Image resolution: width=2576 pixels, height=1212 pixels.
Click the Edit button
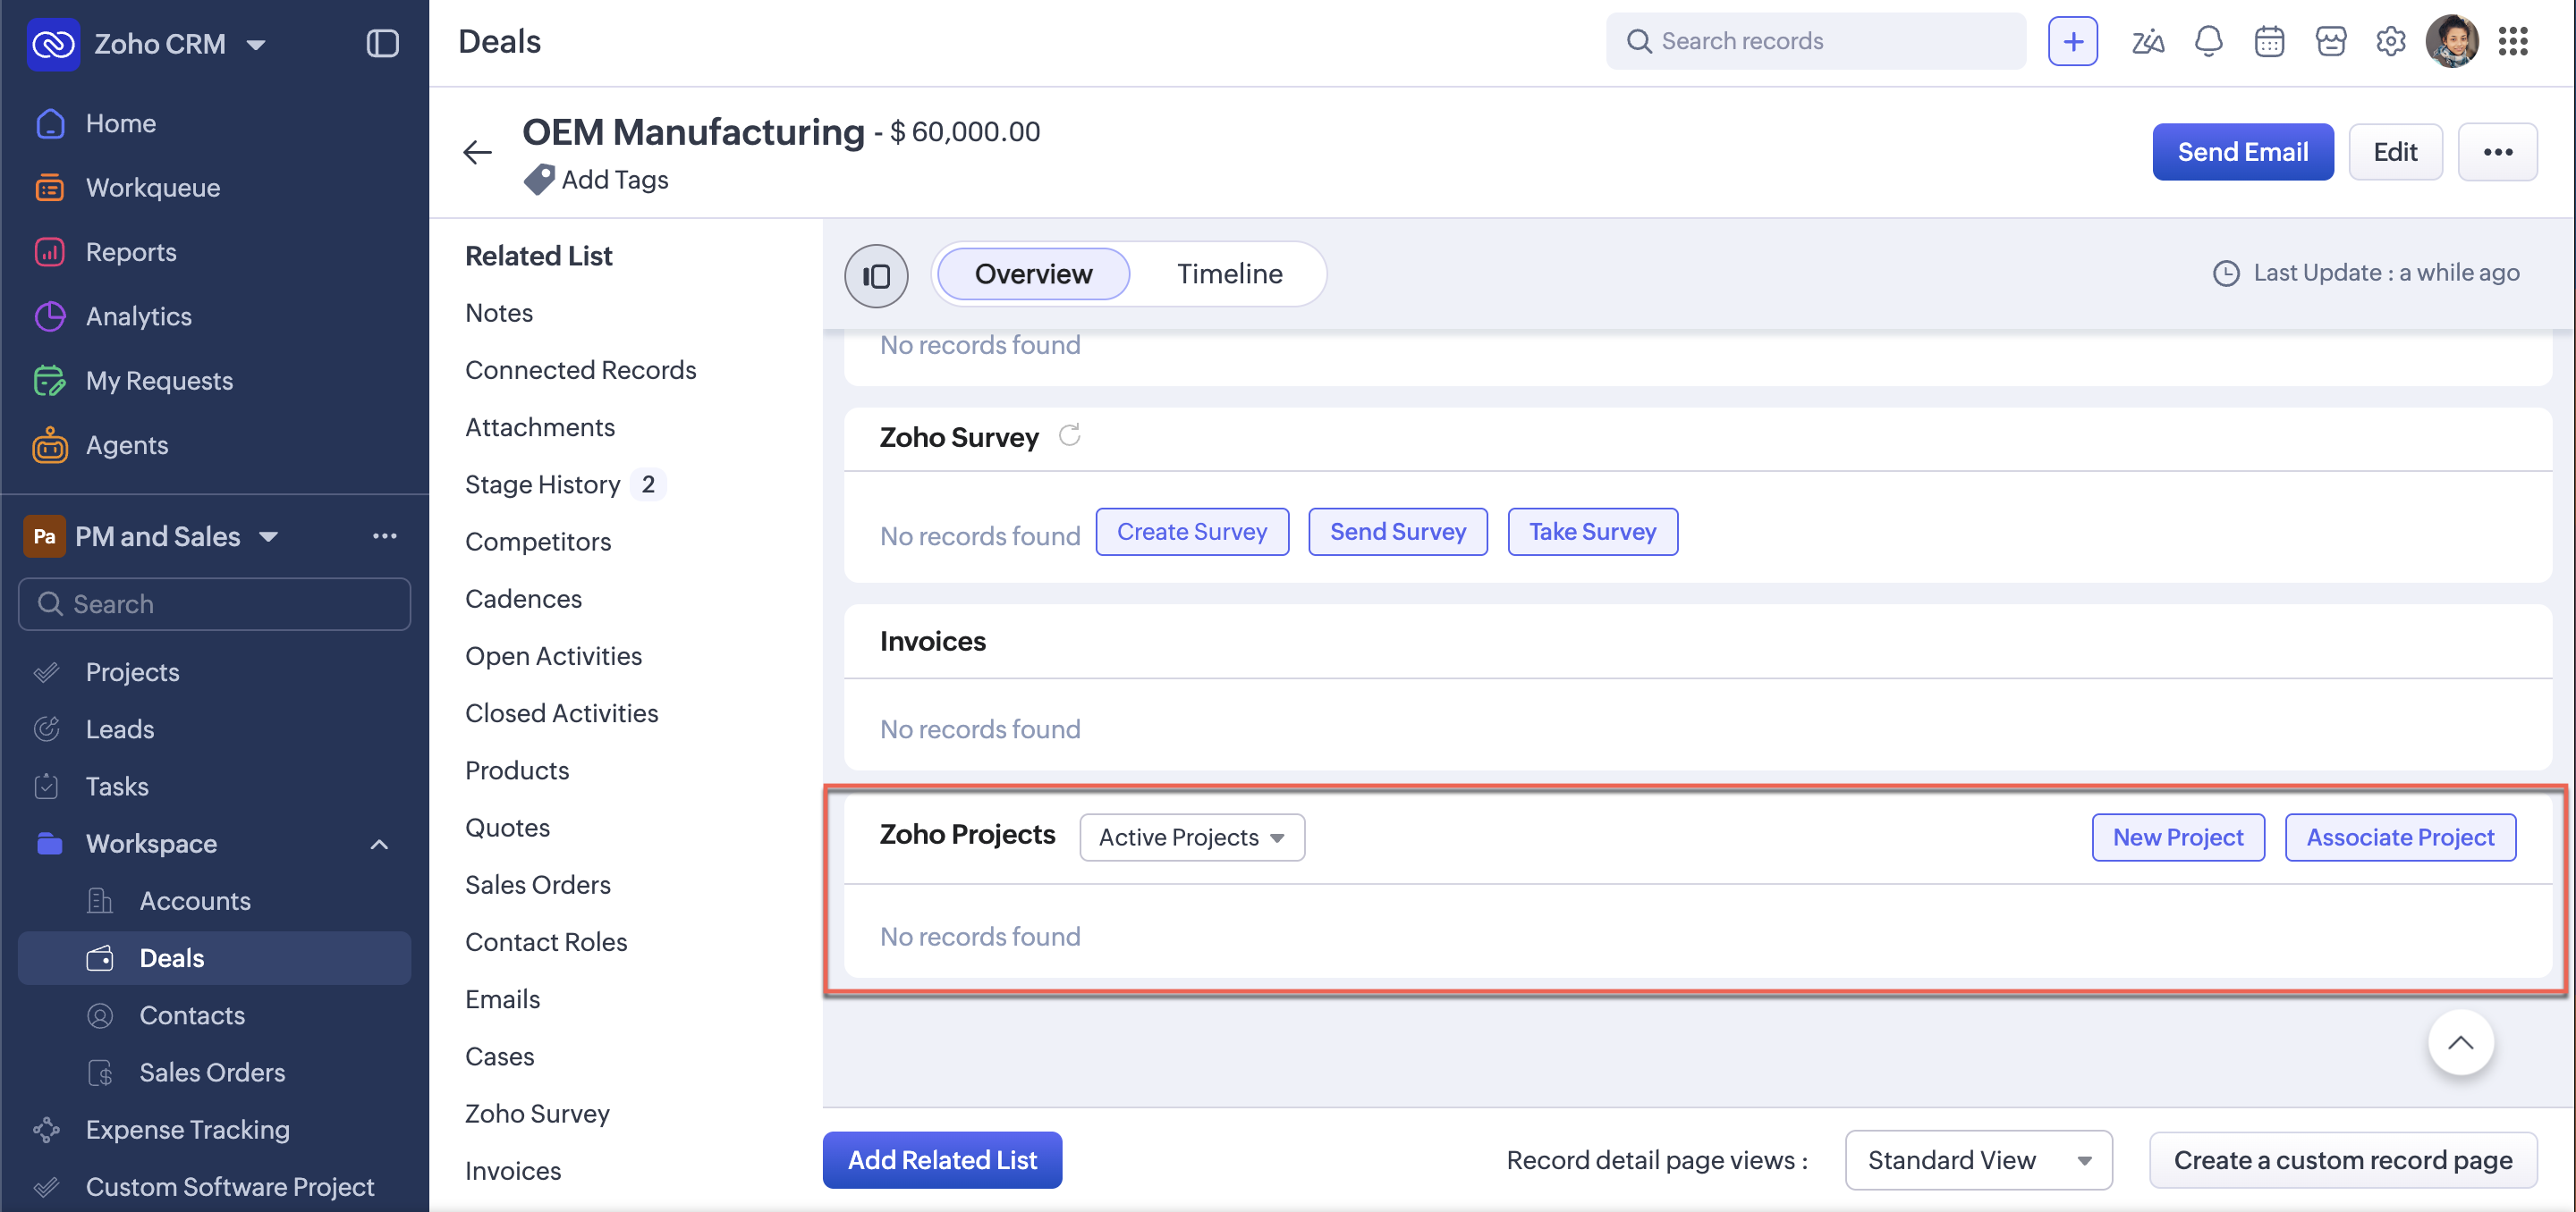[2395, 153]
